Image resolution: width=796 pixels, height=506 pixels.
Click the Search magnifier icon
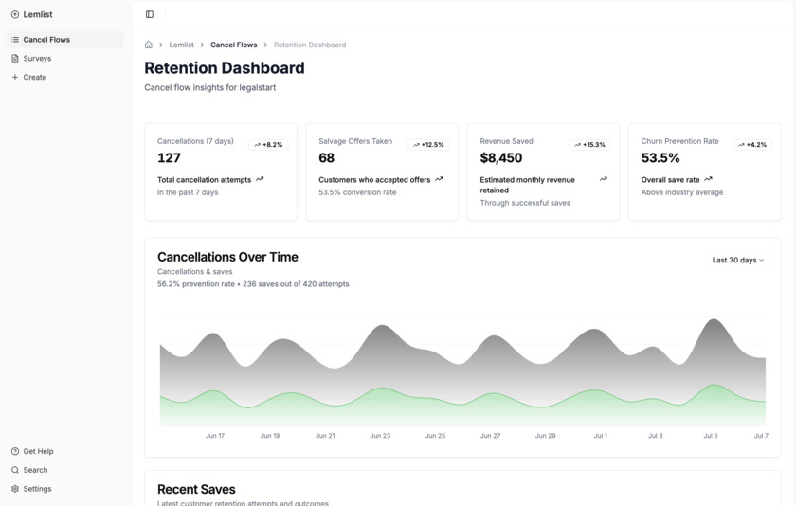pos(15,470)
